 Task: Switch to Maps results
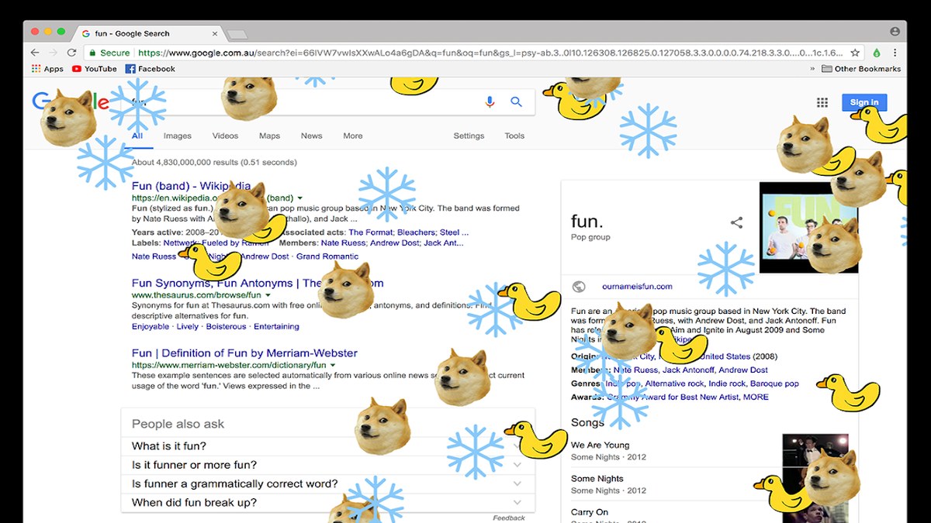click(269, 136)
